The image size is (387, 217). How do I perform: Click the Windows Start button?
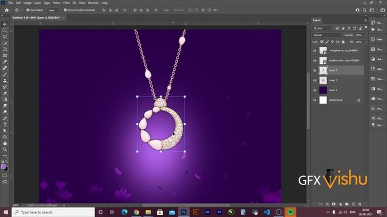5,212
